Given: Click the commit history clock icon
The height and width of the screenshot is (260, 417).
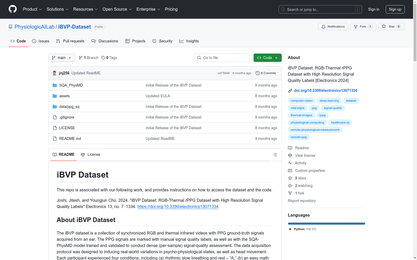Looking at the screenshot, I should [258, 73].
